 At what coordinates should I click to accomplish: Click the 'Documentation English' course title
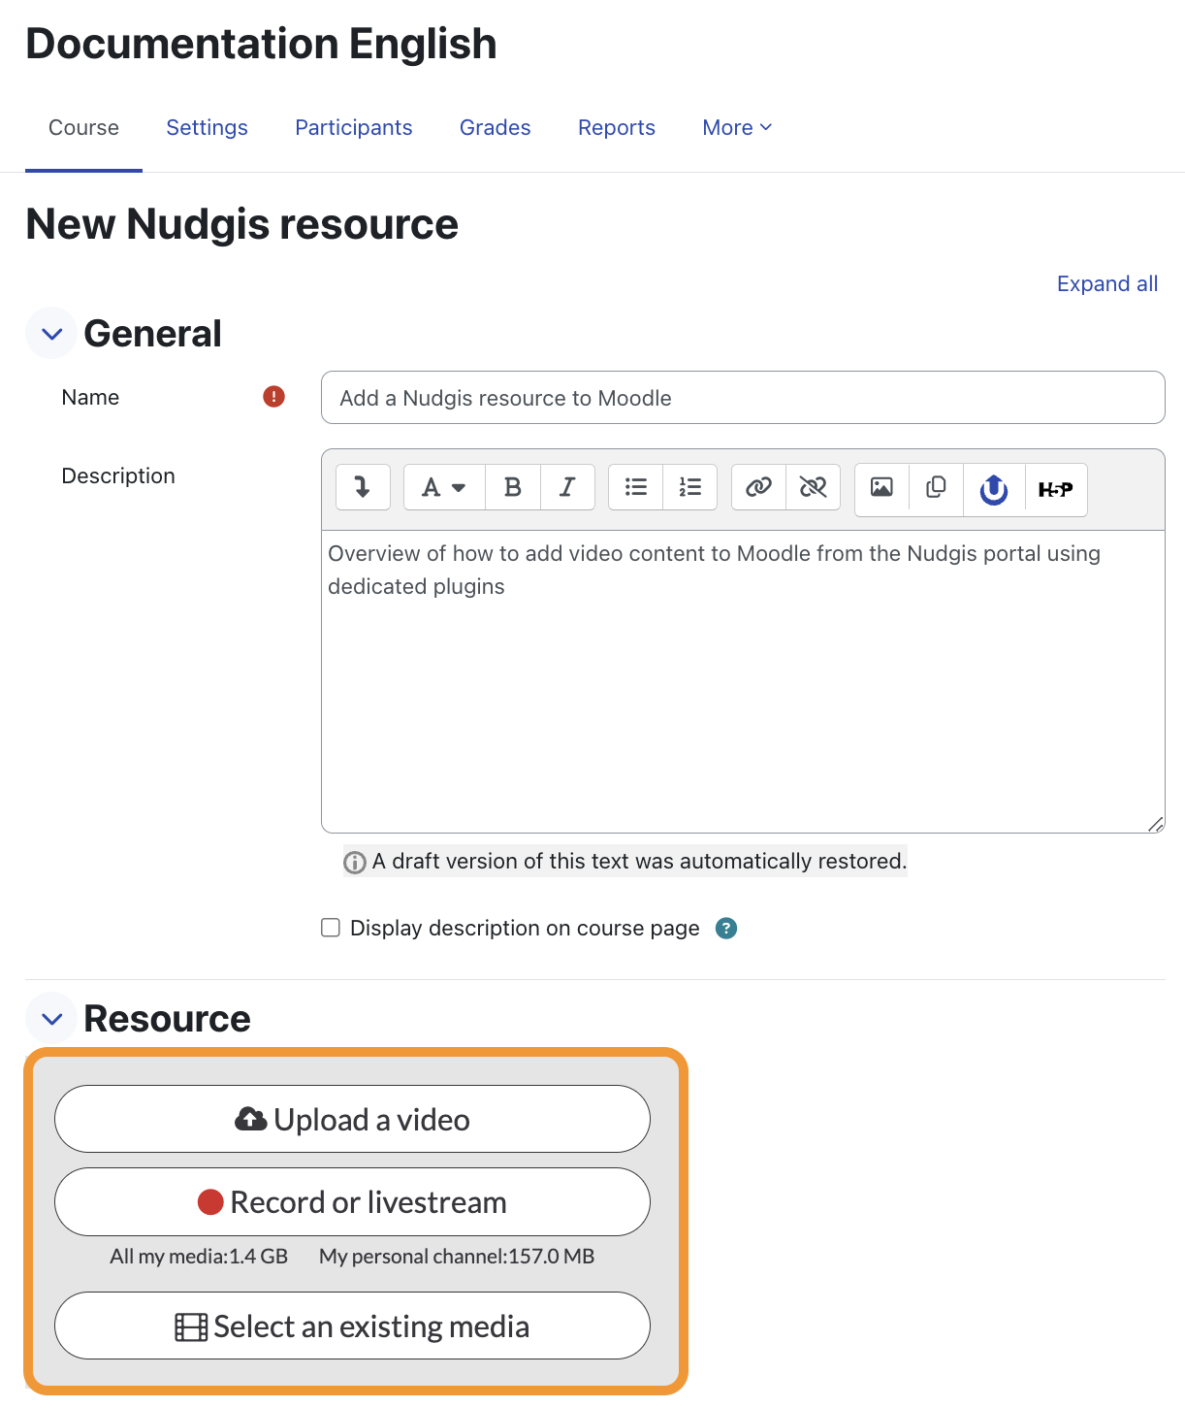[261, 44]
